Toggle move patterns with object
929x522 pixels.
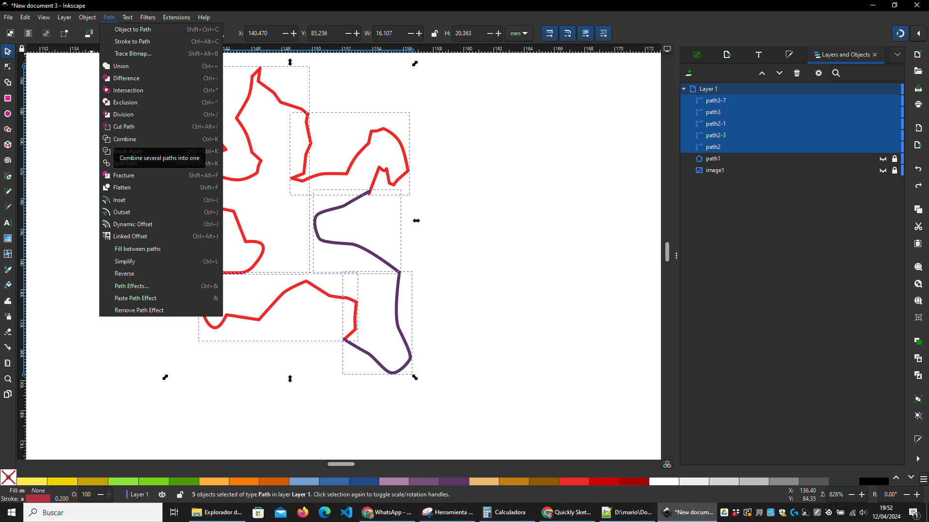tap(603, 33)
